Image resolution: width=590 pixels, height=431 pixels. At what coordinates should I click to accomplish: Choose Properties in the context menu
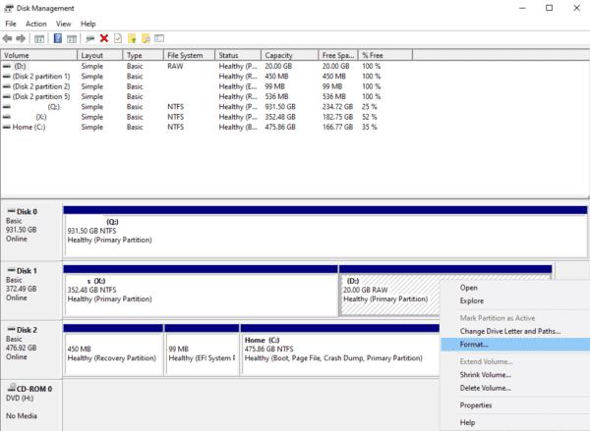pyautogui.click(x=515, y=405)
